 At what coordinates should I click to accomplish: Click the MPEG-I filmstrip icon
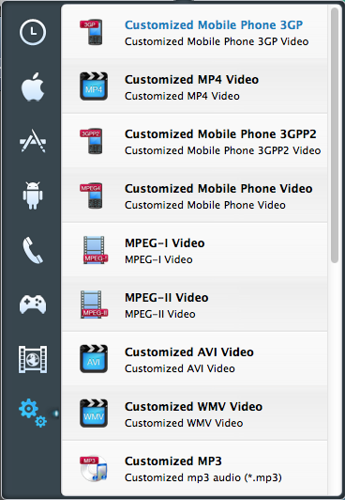pyautogui.click(x=95, y=250)
